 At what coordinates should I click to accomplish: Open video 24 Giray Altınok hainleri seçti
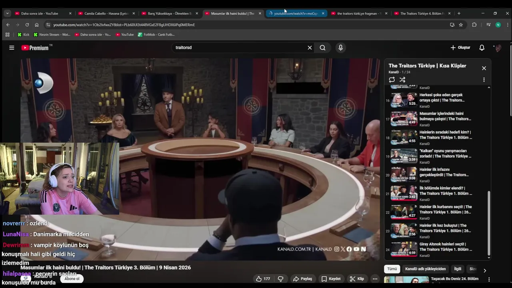446,247
